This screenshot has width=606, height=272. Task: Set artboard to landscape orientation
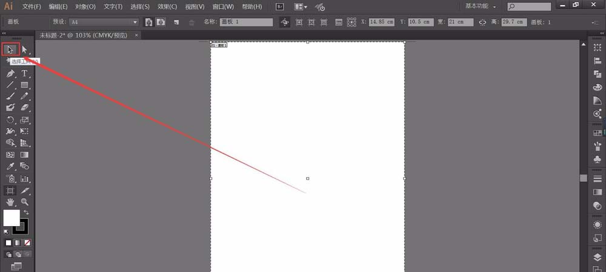(x=161, y=22)
